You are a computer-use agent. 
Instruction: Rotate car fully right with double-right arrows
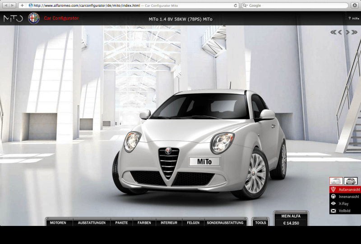(x=354, y=32)
